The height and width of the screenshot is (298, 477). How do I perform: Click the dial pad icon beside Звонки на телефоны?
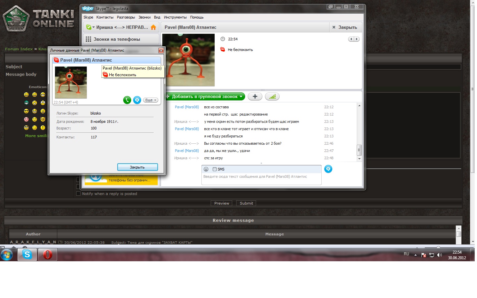(x=88, y=39)
